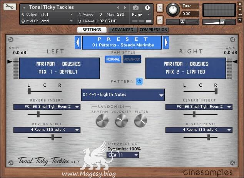Click the Voices icon in header
The image size is (244, 178).
[x=80, y=15]
